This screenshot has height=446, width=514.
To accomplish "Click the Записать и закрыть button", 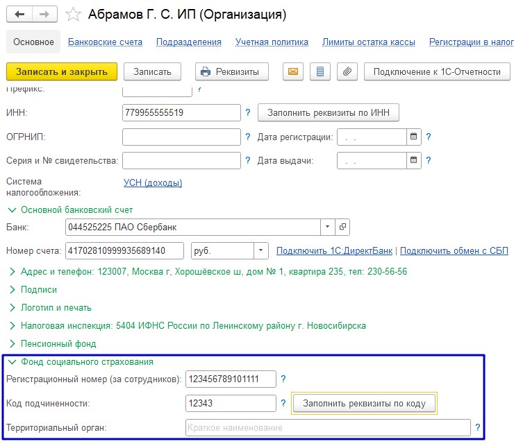I will [62, 71].
